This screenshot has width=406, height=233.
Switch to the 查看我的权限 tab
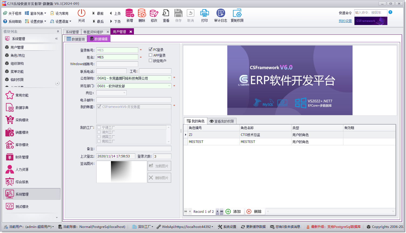point(222,121)
